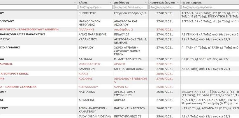Click the sort arrow in Αναστολή έως και header
239x118 pixels.
click(x=177, y=2)
